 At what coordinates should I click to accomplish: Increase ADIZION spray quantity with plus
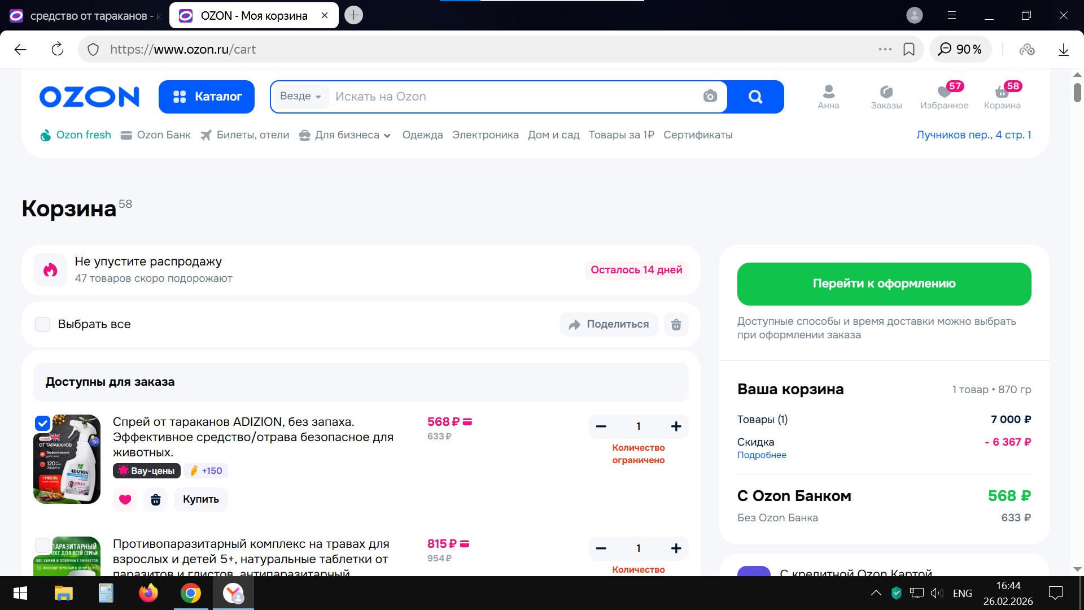[676, 426]
